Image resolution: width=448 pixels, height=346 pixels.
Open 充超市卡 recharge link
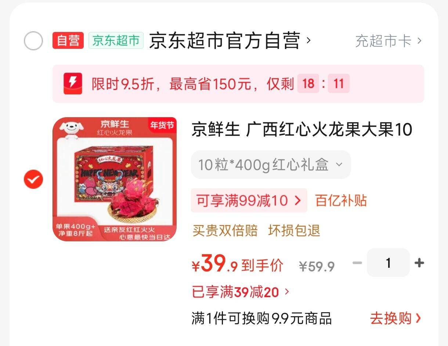[x=388, y=41]
